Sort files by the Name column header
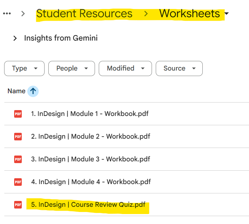 [x=16, y=91]
